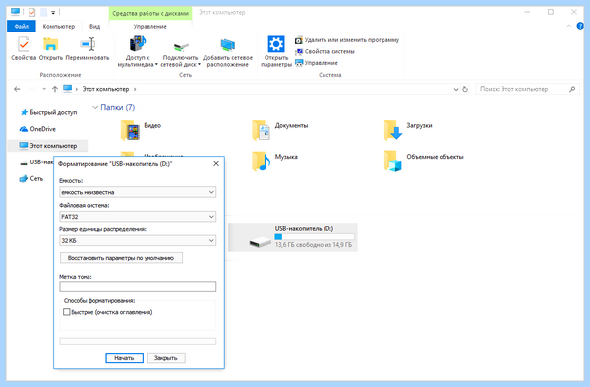Open the Файловая система FAT32 dropdown

pos(138,217)
